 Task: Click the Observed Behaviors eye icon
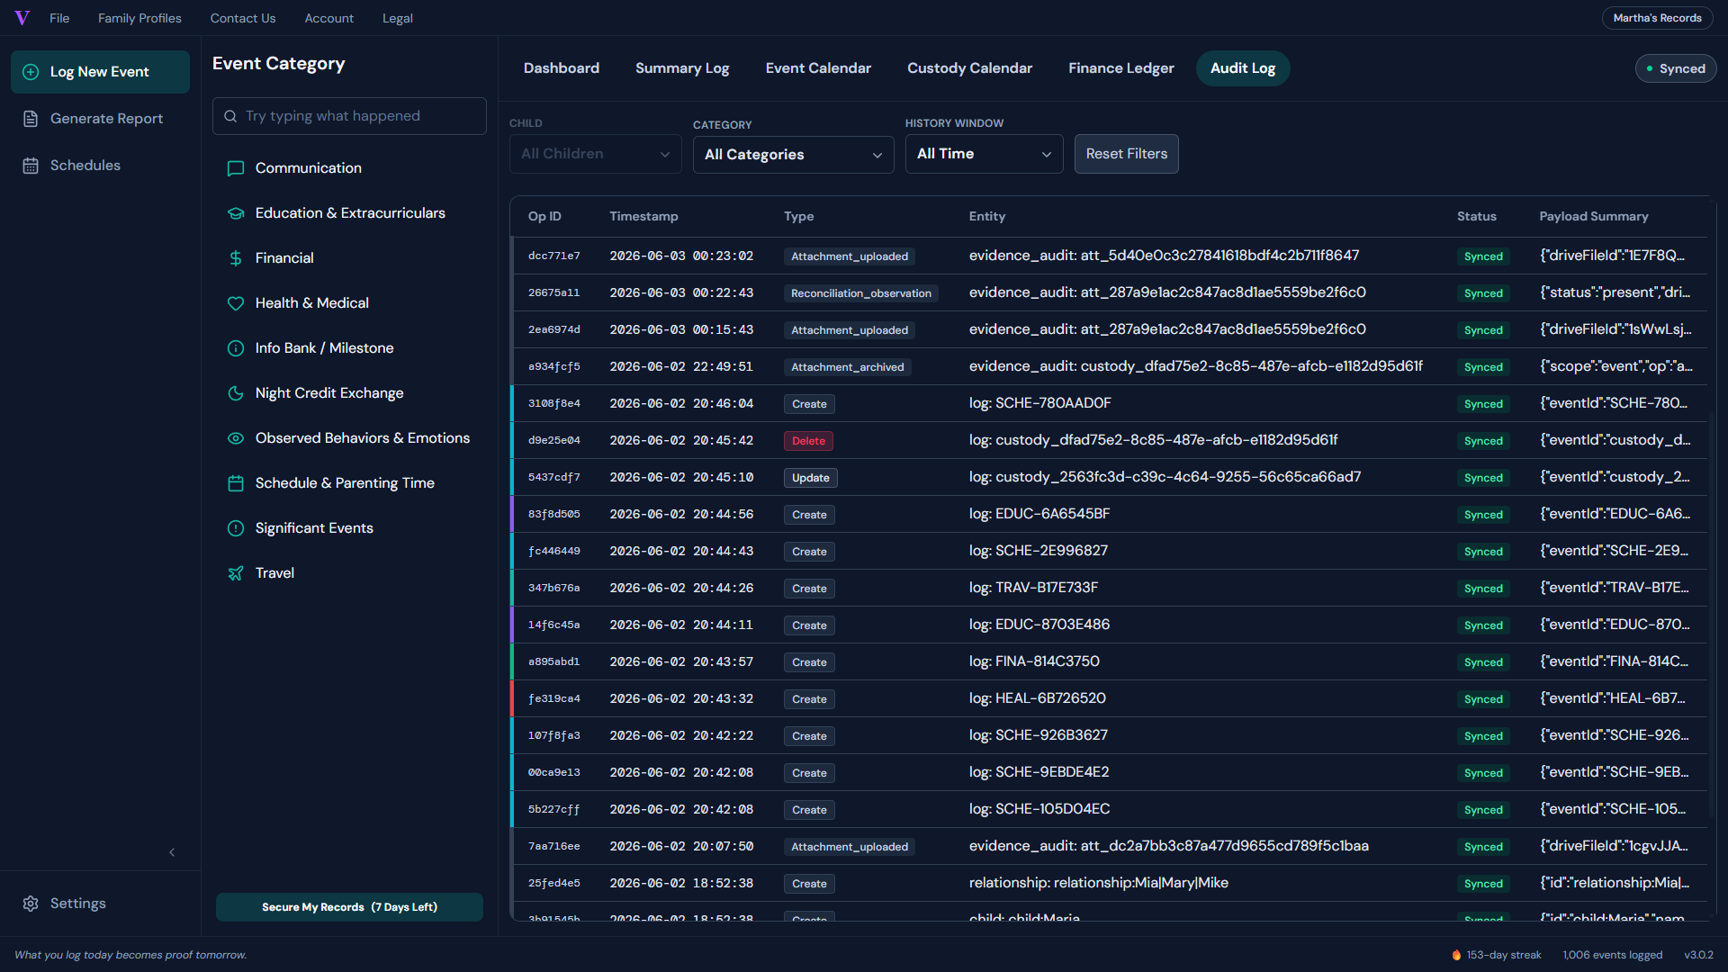click(x=236, y=438)
